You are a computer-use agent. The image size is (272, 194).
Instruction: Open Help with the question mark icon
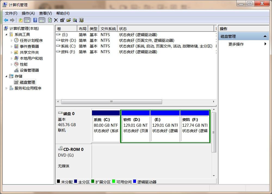coord(35,20)
